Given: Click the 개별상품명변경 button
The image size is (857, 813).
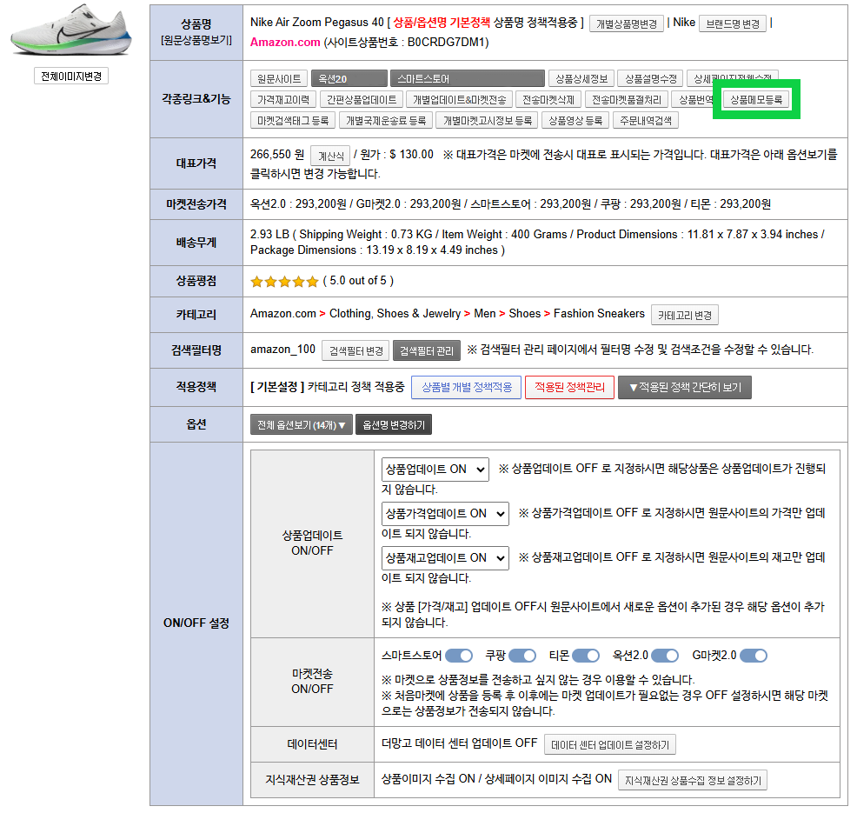Looking at the screenshot, I should [626, 23].
